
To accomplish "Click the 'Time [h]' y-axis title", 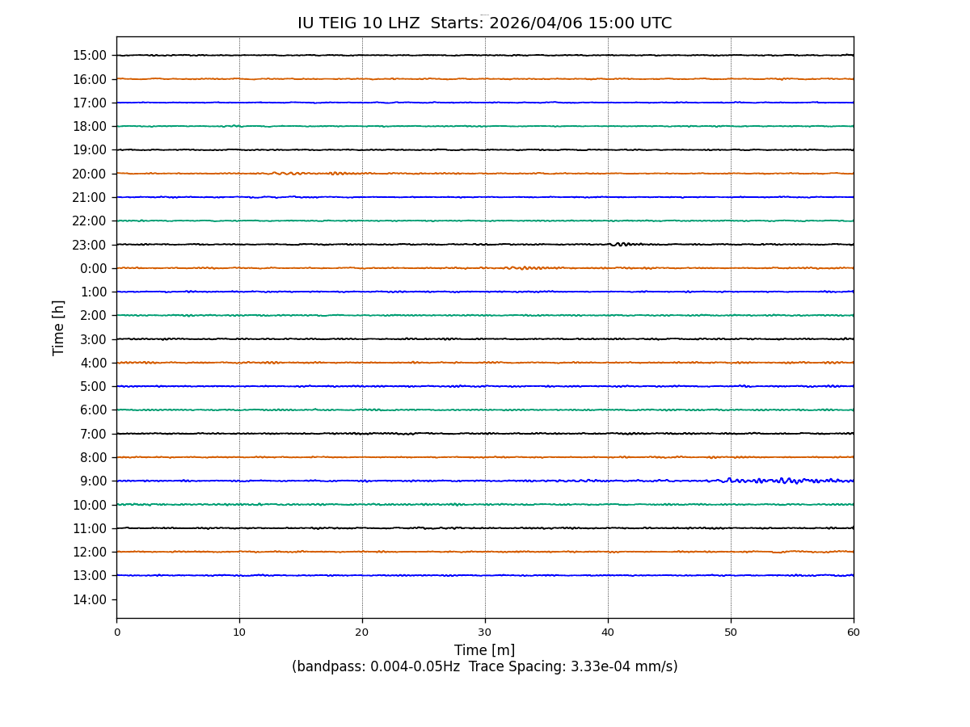I will point(59,327).
